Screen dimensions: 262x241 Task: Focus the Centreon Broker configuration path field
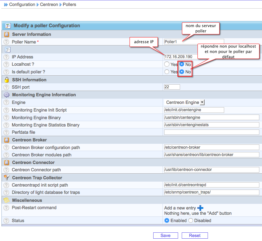click(x=211, y=147)
